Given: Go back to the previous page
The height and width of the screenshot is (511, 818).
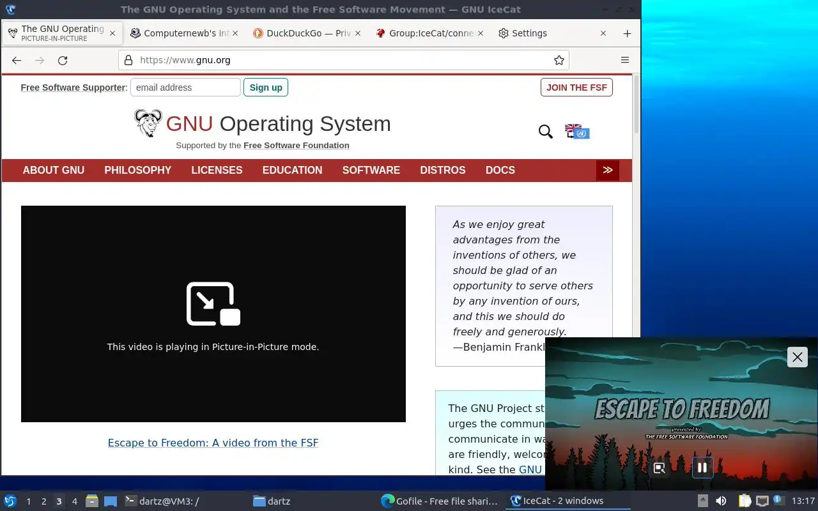Looking at the screenshot, I should tap(17, 60).
